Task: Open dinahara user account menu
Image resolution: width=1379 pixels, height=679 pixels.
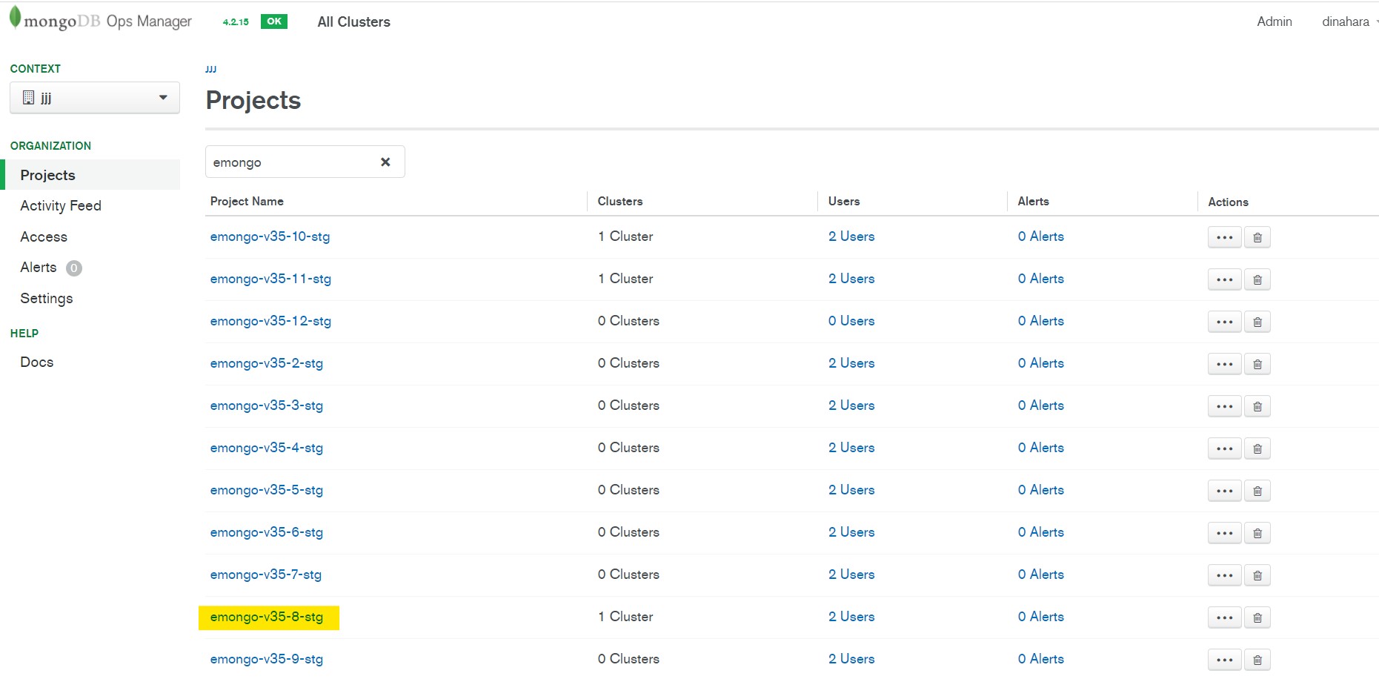Action: coord(1347,21)
